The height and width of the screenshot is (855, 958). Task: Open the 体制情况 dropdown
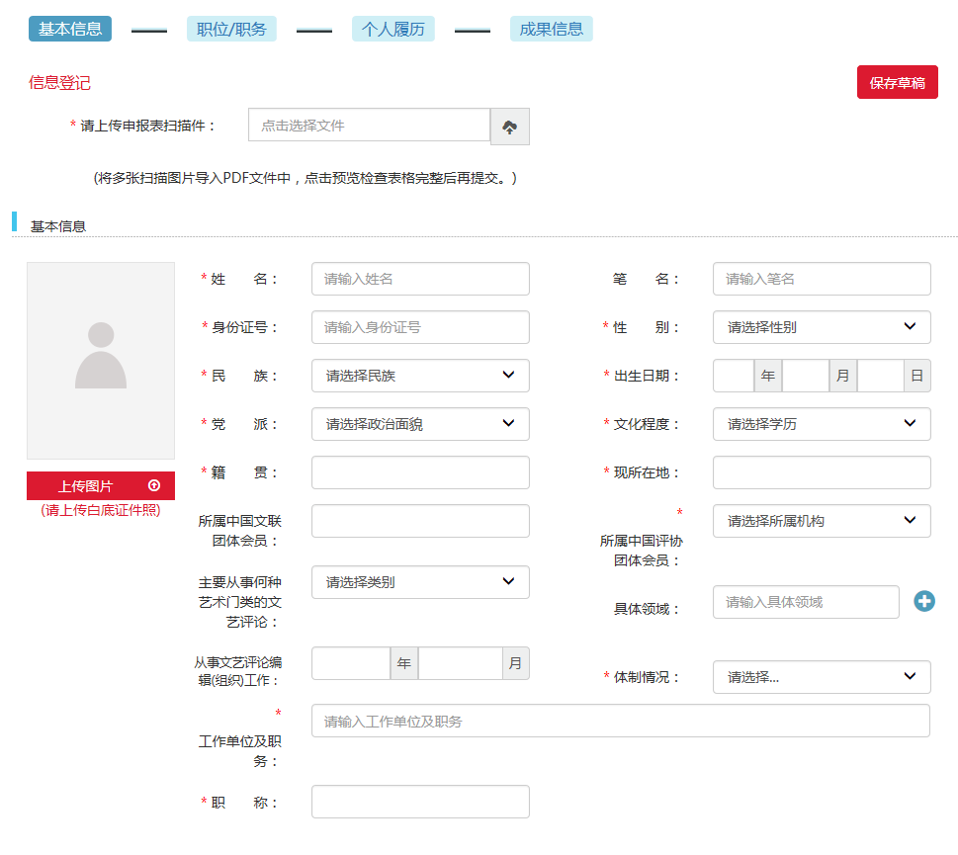coord(821,677)
